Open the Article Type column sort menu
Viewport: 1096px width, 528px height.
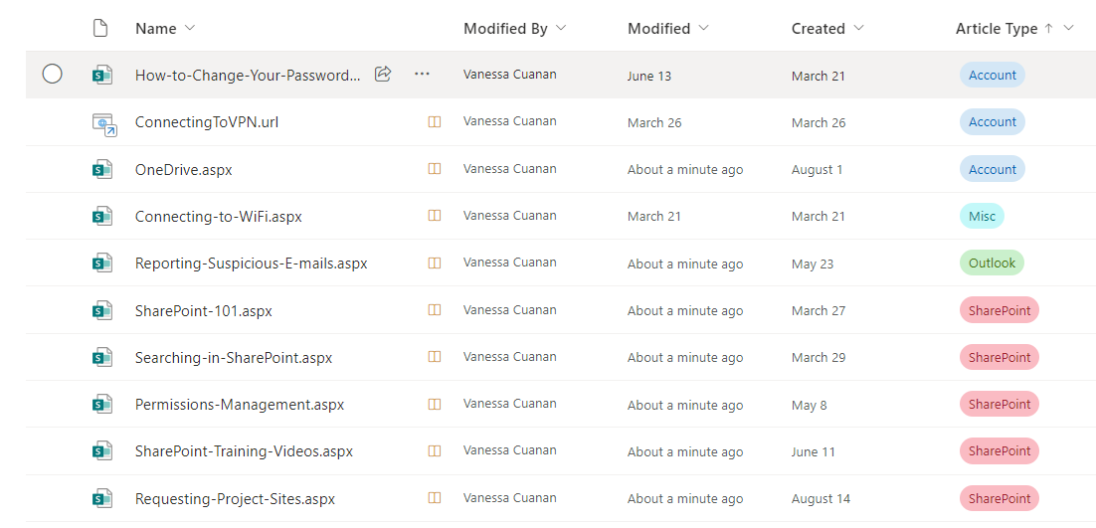(1069, 28)
